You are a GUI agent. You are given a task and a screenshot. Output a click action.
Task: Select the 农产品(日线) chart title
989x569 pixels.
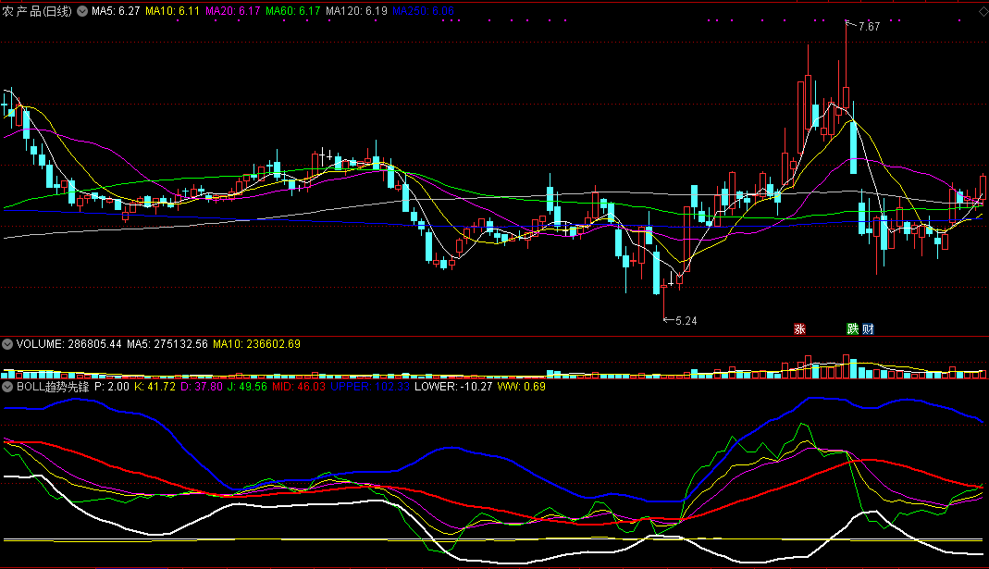[37, 11]
